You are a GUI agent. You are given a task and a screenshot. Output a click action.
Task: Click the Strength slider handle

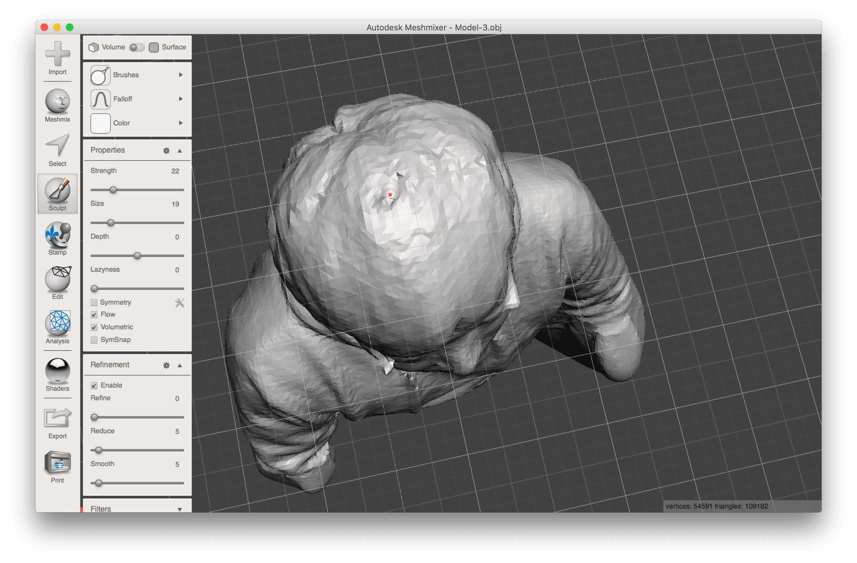[x=113, y=190]
